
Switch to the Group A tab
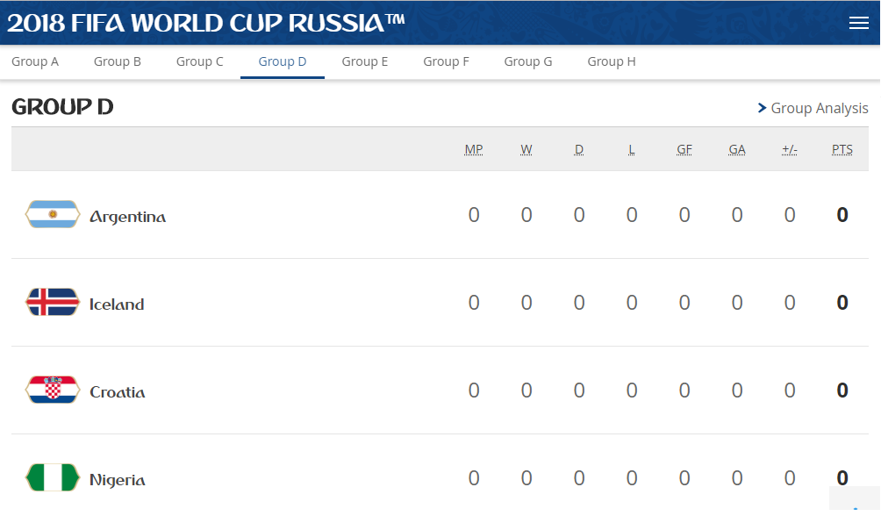point(35,61)
